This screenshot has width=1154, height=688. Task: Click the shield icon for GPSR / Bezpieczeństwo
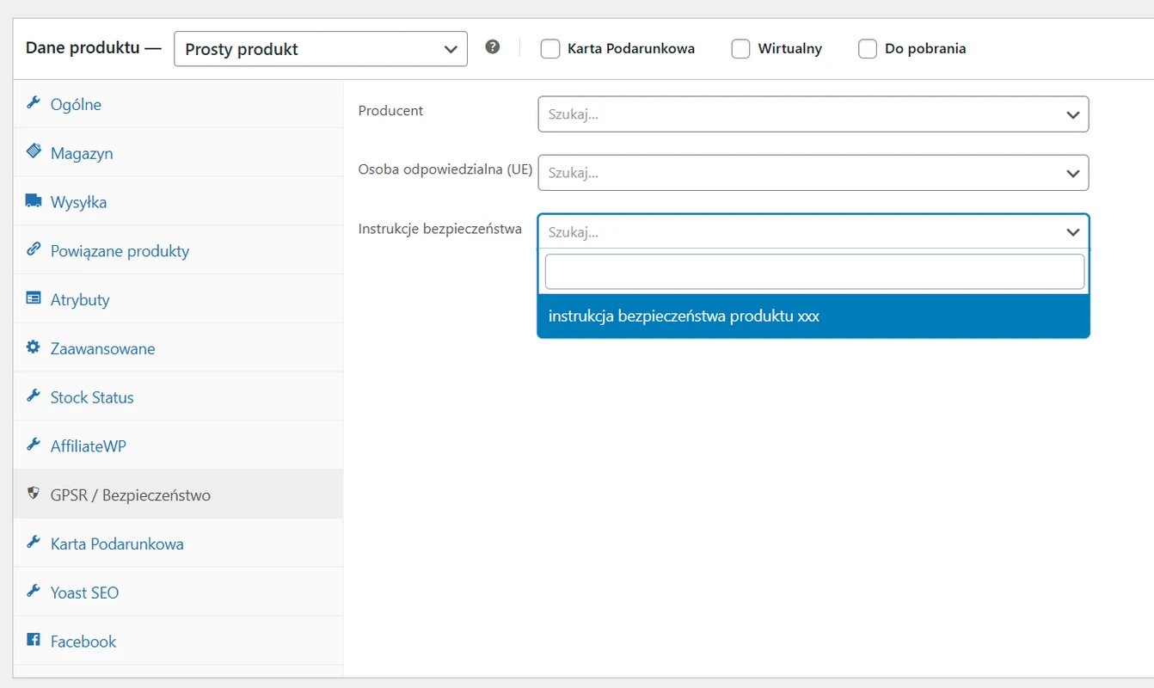(x=34, y=494)
